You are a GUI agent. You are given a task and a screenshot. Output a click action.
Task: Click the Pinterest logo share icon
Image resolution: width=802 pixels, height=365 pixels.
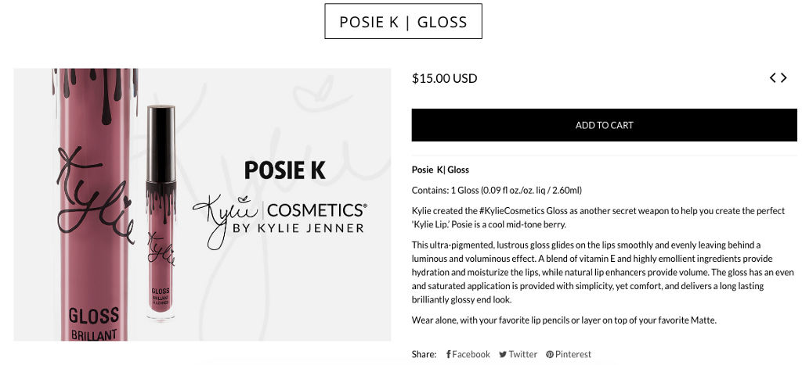tap(550, 354)
